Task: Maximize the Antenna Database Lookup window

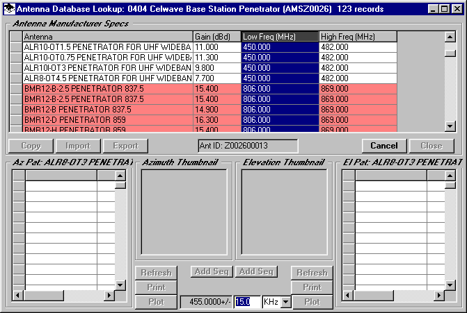Action: pyautogui.click(x=444, y=9)
